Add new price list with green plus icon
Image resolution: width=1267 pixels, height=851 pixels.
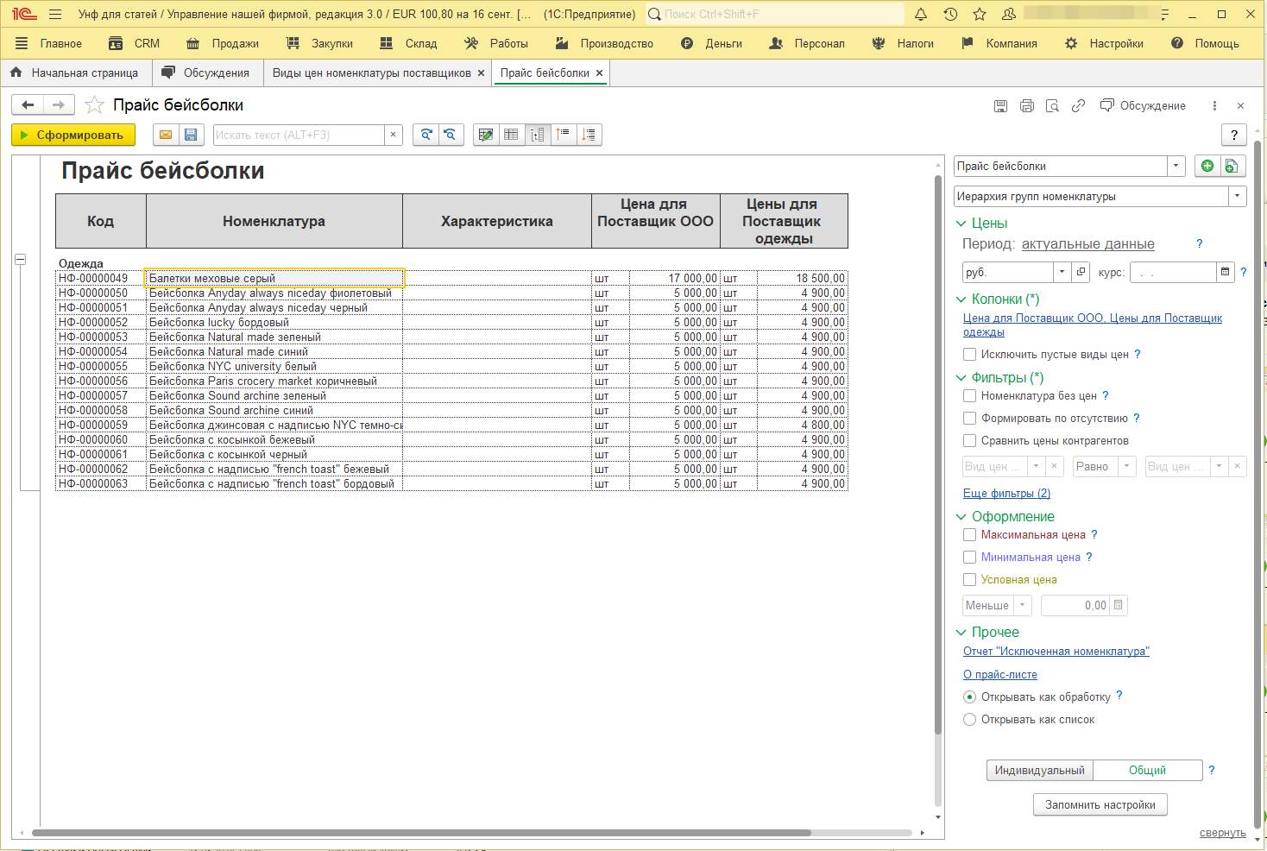click(x=1207, y=167)
